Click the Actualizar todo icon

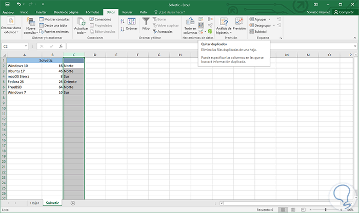pos(81,22)
